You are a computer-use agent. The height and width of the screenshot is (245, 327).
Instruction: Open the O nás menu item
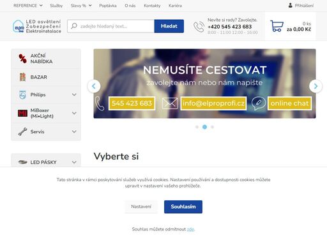tap(130, 6)
